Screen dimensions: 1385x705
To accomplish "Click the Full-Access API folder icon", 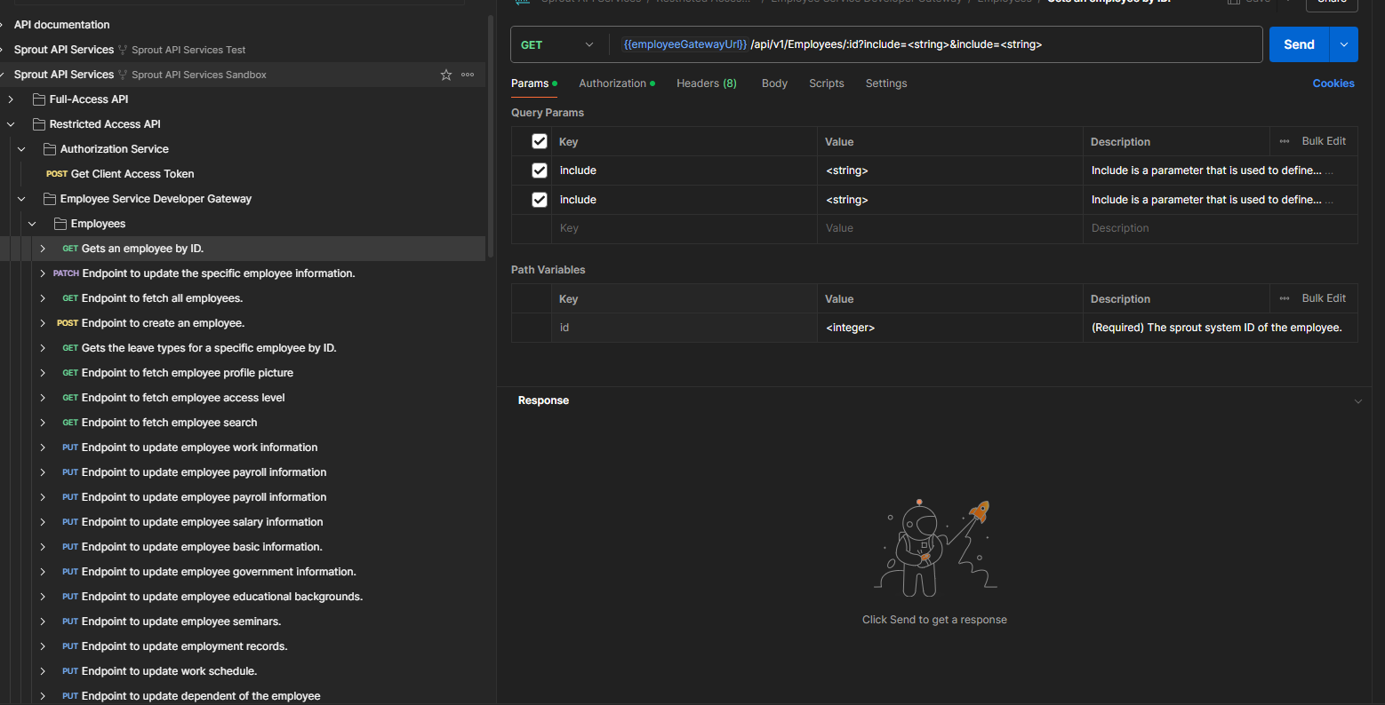I will click(x=39, y=99).
